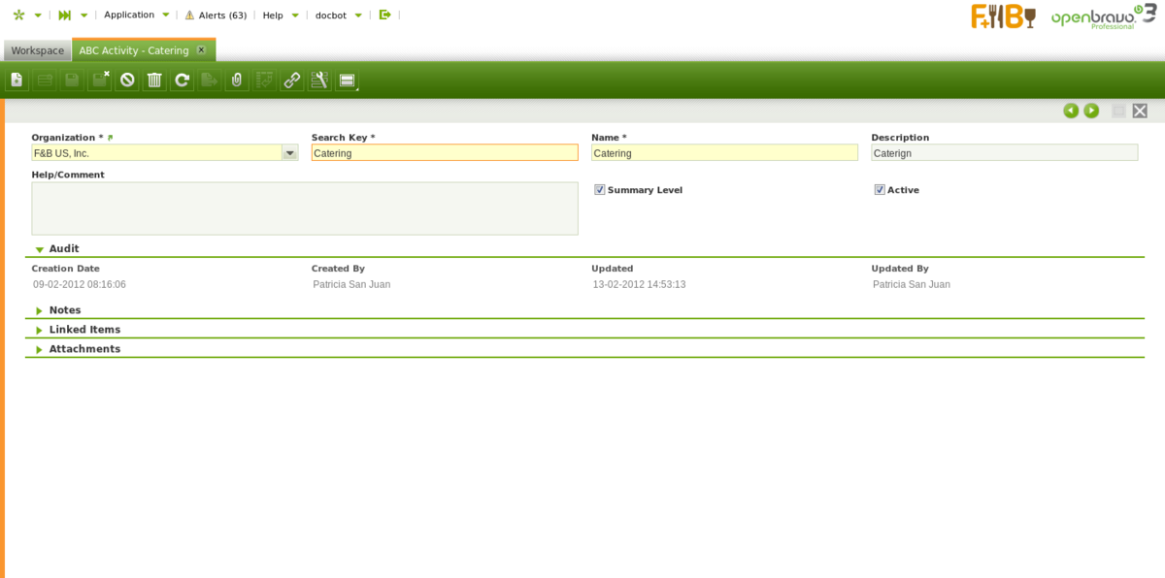
Task: Switch to the Workspace tab
Action: tap(38, 50)
